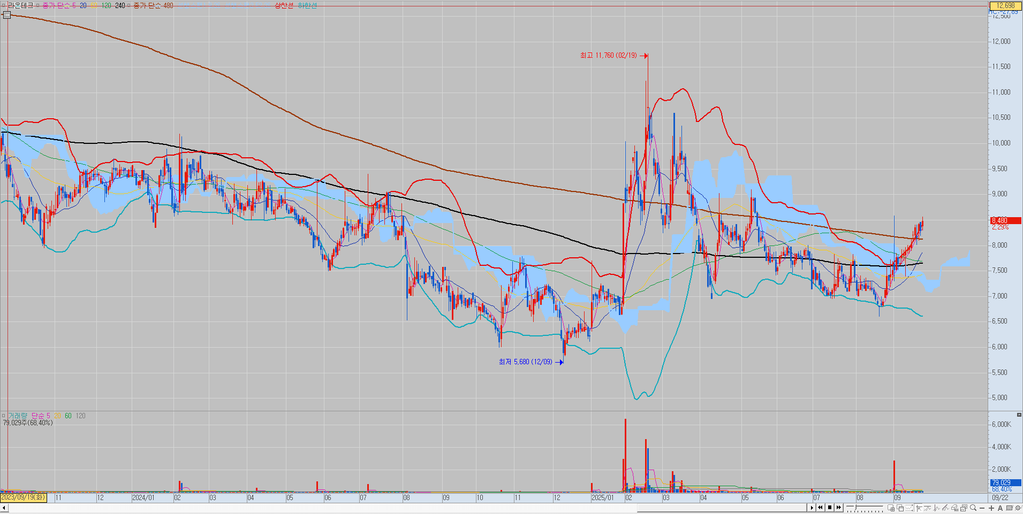Select the crosshair cursor tool icon
The width and height of the screenshot is (1023, 514).
[919, 508]
